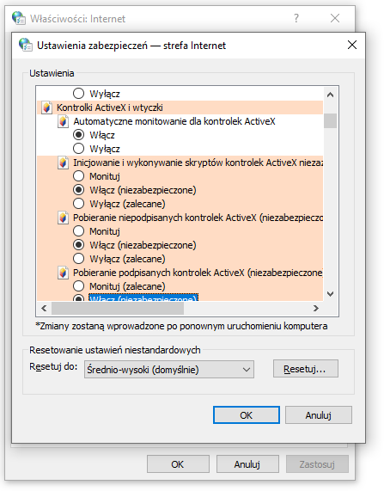Select Monituj under Pobieranie niepodpisanych kontrolek
The image size is (384, 491).
(x=78, y=231)
